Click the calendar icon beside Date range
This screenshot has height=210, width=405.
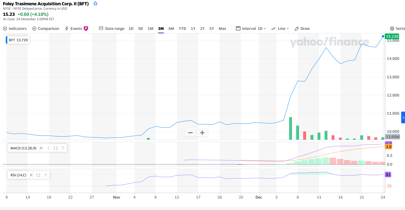click(x=101, y=28)
